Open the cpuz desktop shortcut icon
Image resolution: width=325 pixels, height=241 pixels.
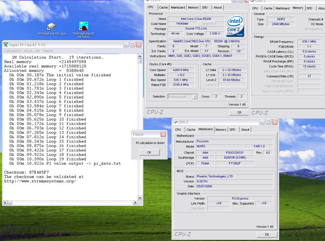point(51,27)
